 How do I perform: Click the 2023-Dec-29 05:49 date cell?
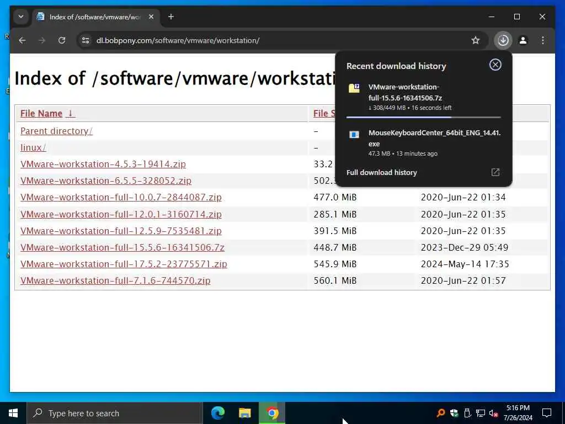(465, 247)
